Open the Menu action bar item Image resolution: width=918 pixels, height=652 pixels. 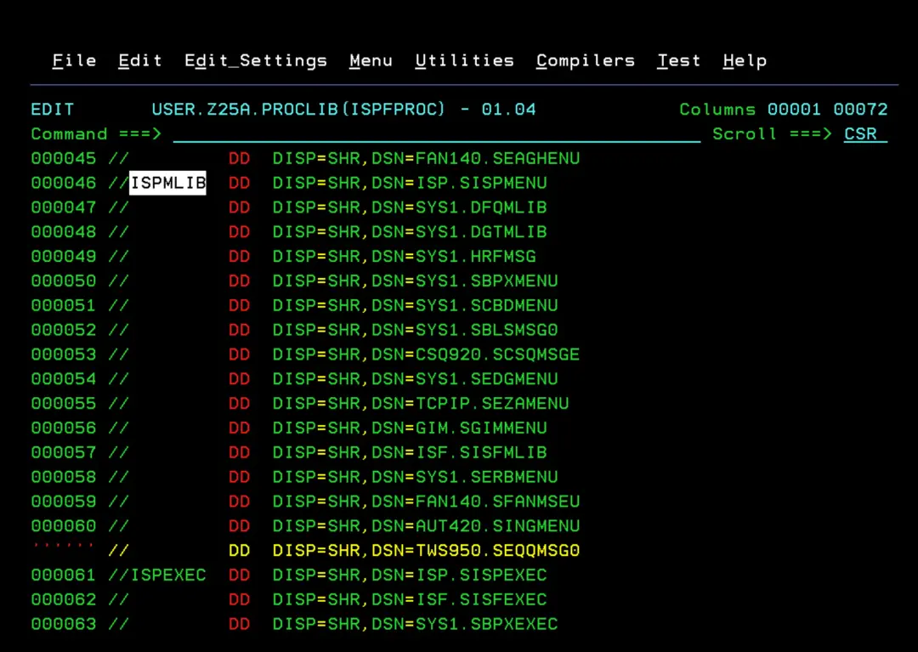click(371, 61)
